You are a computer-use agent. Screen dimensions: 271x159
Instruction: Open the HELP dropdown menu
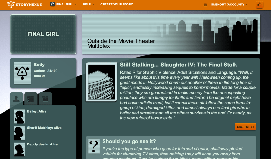pyautogui.click(x=88, y=4)
